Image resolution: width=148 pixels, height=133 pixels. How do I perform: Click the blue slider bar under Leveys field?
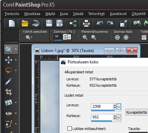[103, 110]
